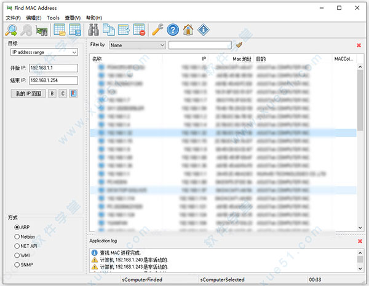Click the filter text input box

coord(200,45)
